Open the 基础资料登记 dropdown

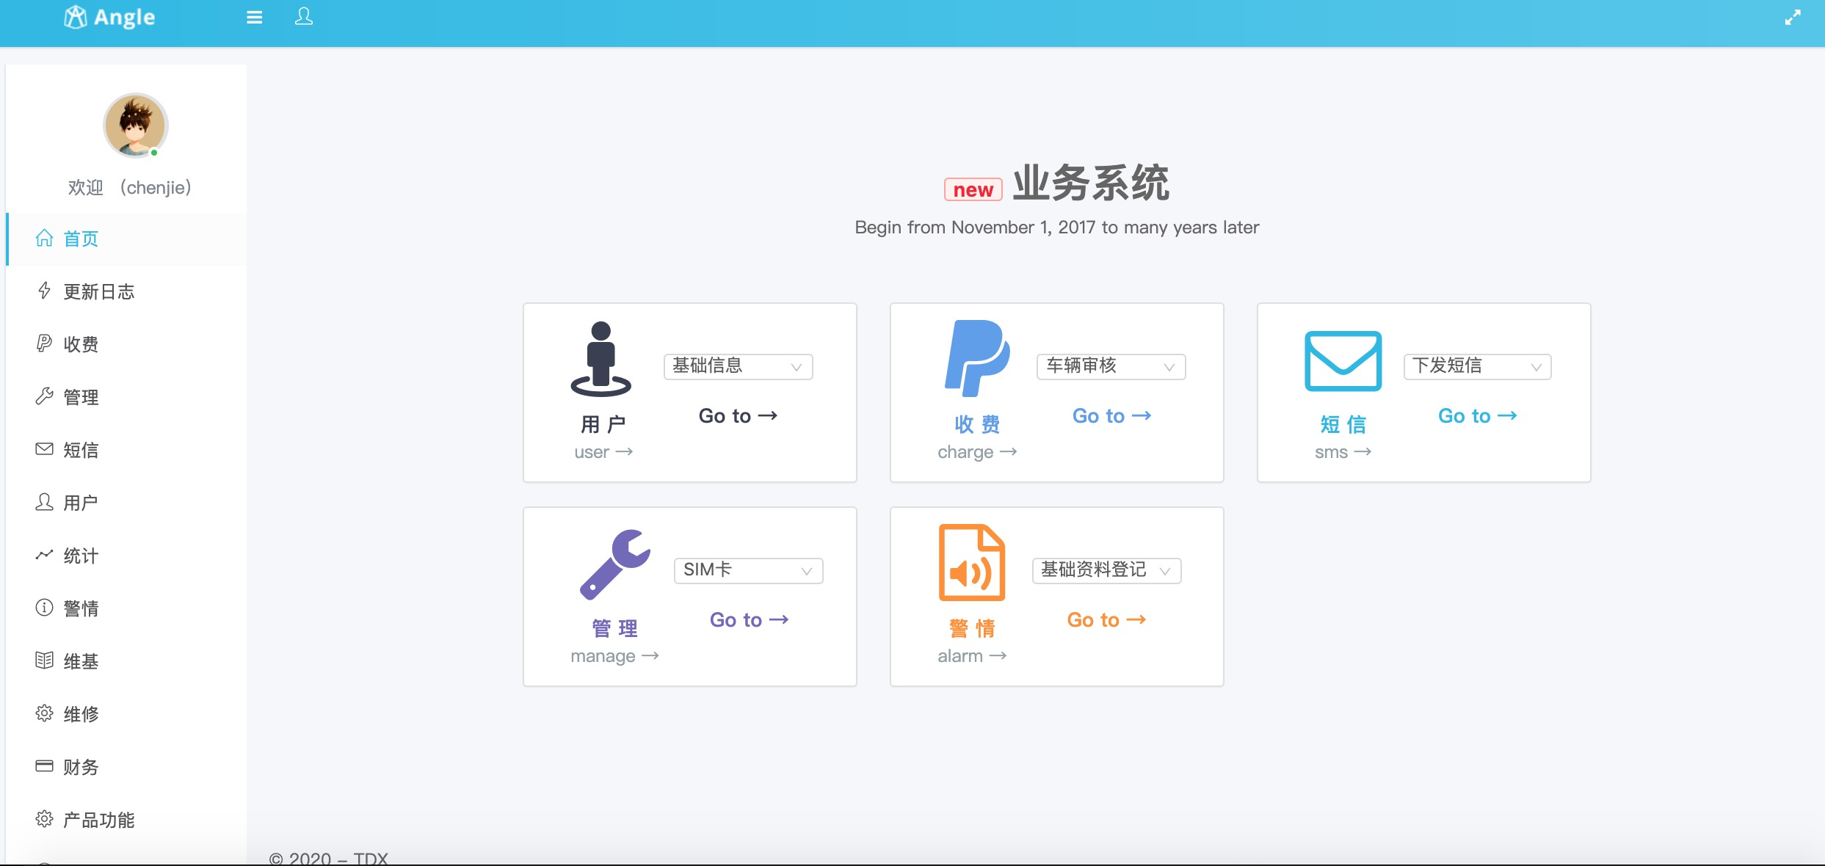click(x=1106, y=570)
